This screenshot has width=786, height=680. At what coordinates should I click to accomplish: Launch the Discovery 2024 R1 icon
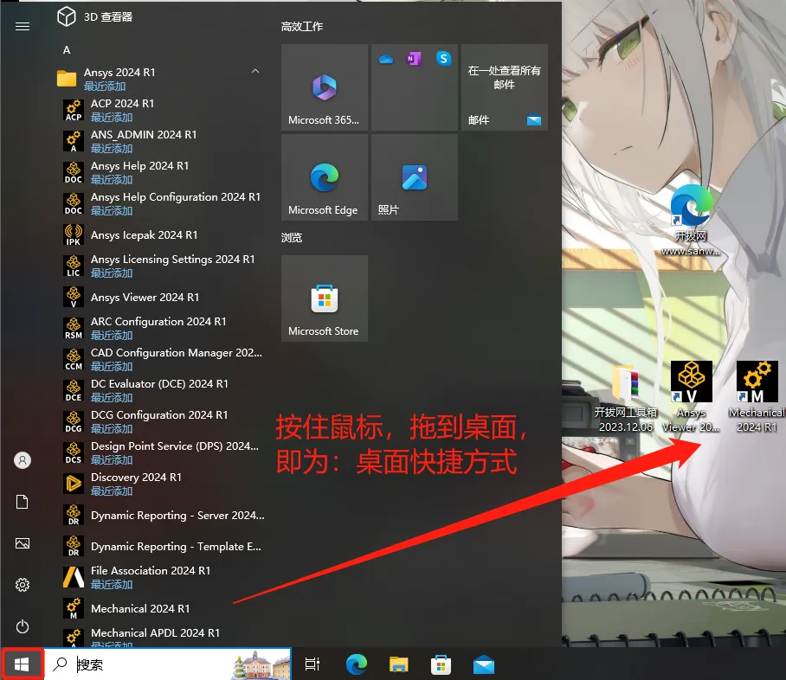tap(74, 484)
